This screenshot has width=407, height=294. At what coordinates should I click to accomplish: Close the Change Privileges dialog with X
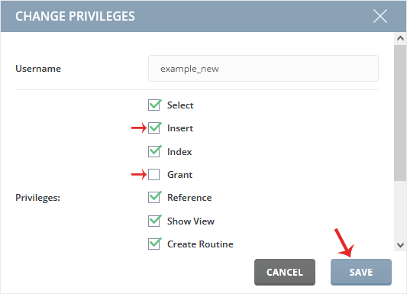click(380, 16)
